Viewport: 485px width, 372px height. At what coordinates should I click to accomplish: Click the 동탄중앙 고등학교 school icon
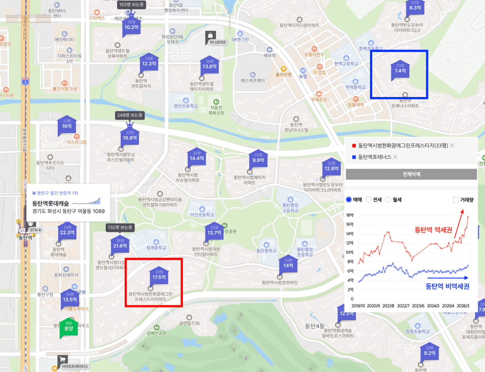(290, 199)
